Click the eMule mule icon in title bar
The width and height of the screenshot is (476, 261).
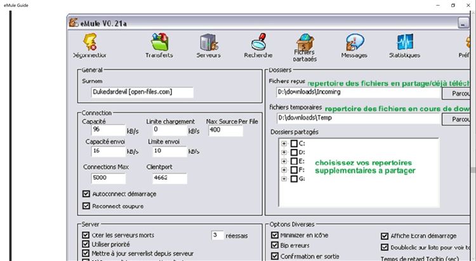click(74, 23)
